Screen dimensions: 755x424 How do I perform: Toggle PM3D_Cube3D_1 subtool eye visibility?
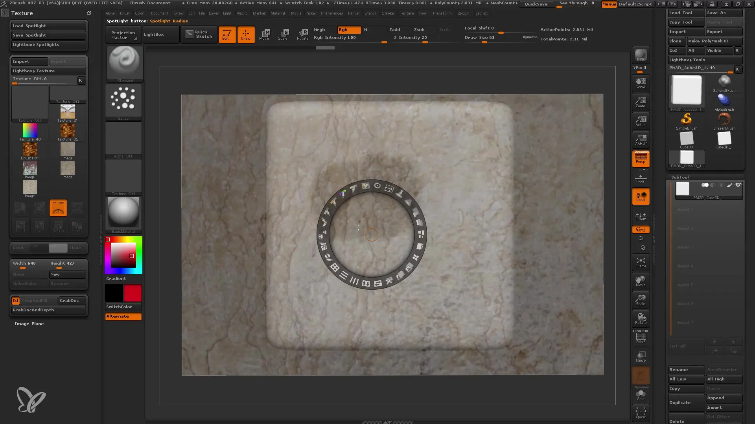tap(738, 185)
